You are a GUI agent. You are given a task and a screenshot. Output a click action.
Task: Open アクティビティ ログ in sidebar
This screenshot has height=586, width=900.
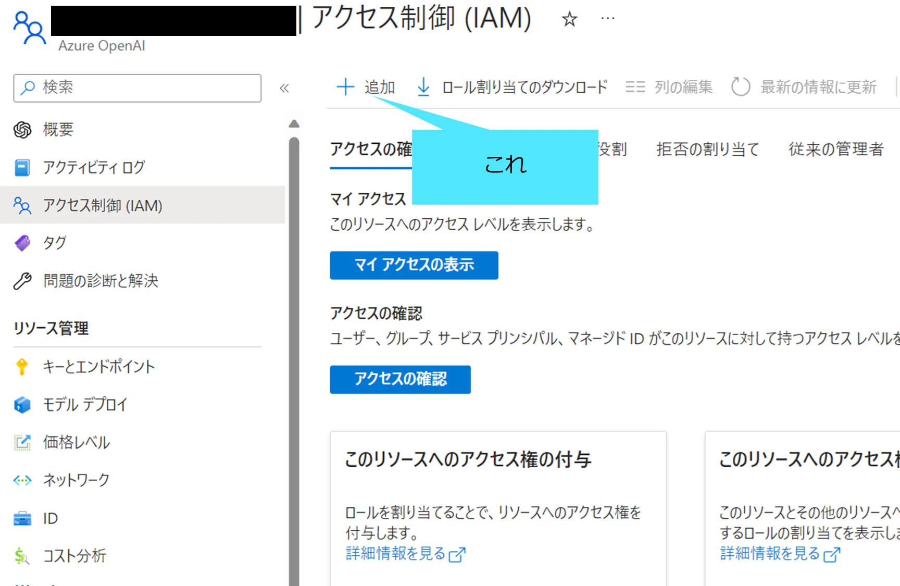pos(142,167)
